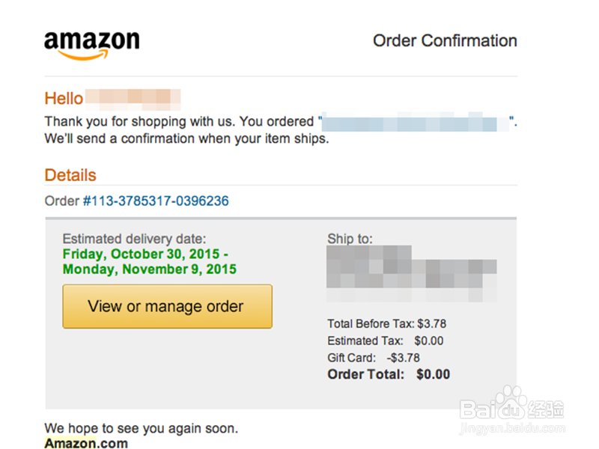599x449 pixels.
Task: Click the orange Hello greeting
Action: click(x=64, y=99)
